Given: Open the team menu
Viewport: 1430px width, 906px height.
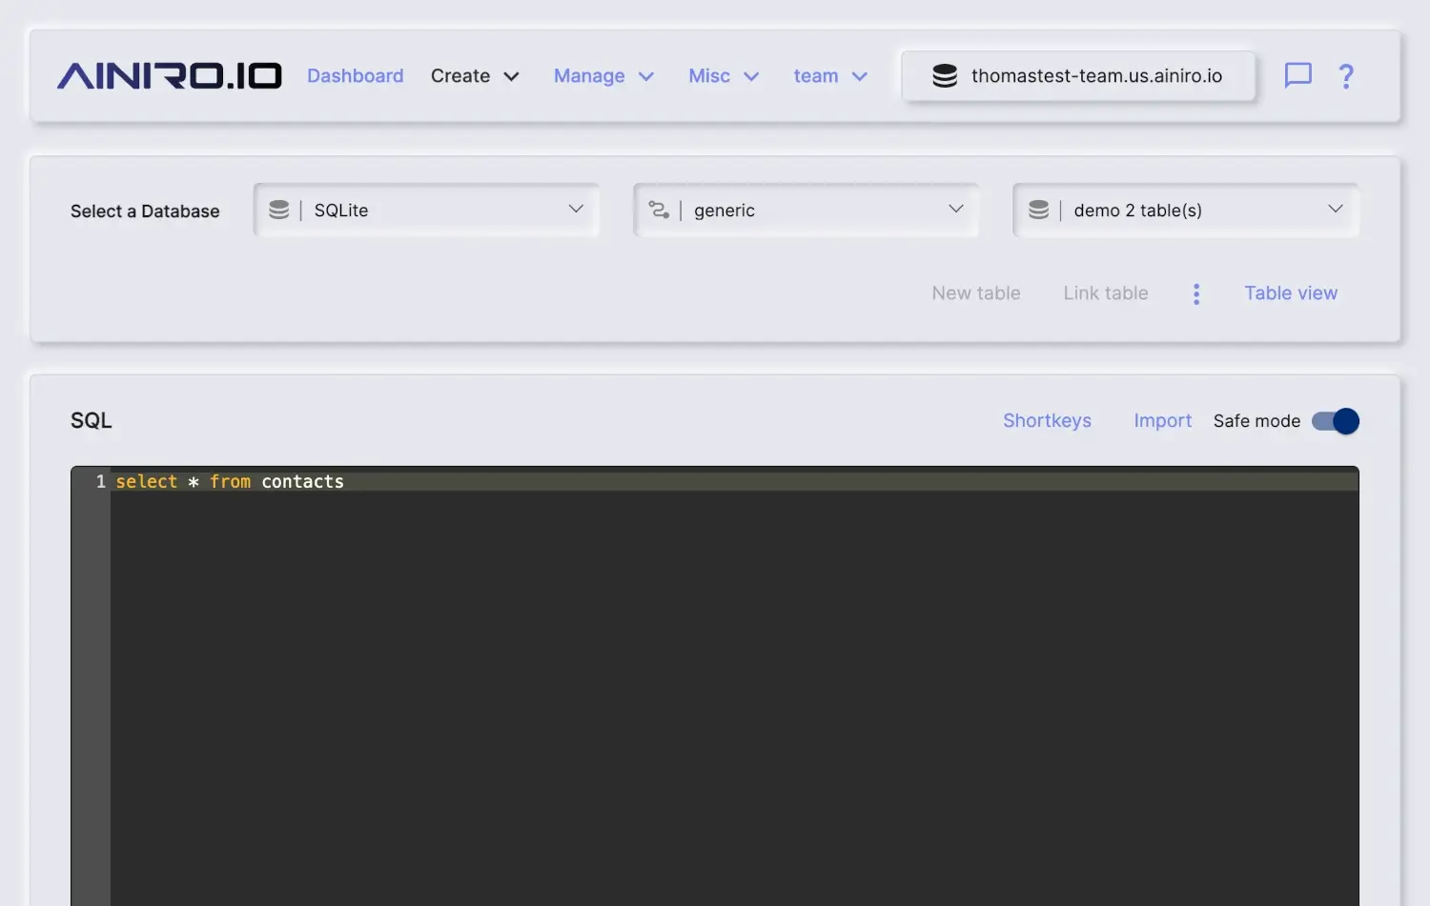Looking at the screenshot, I should coord(830,76).
